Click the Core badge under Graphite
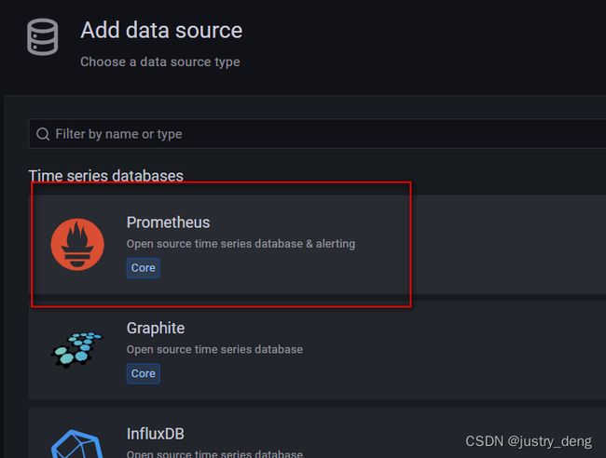 point(144,373)
